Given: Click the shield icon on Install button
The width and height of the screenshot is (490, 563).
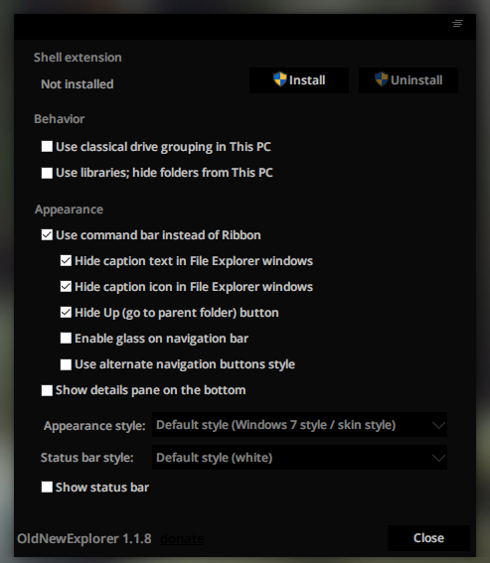Looking at the screenshot, I should tap(279, 79).
